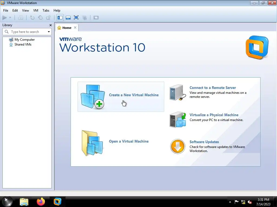The height and width of the screenshot is (207, 277).
Task: Click Virtualize a Physical Machine link
Action: tap(214, 115)
